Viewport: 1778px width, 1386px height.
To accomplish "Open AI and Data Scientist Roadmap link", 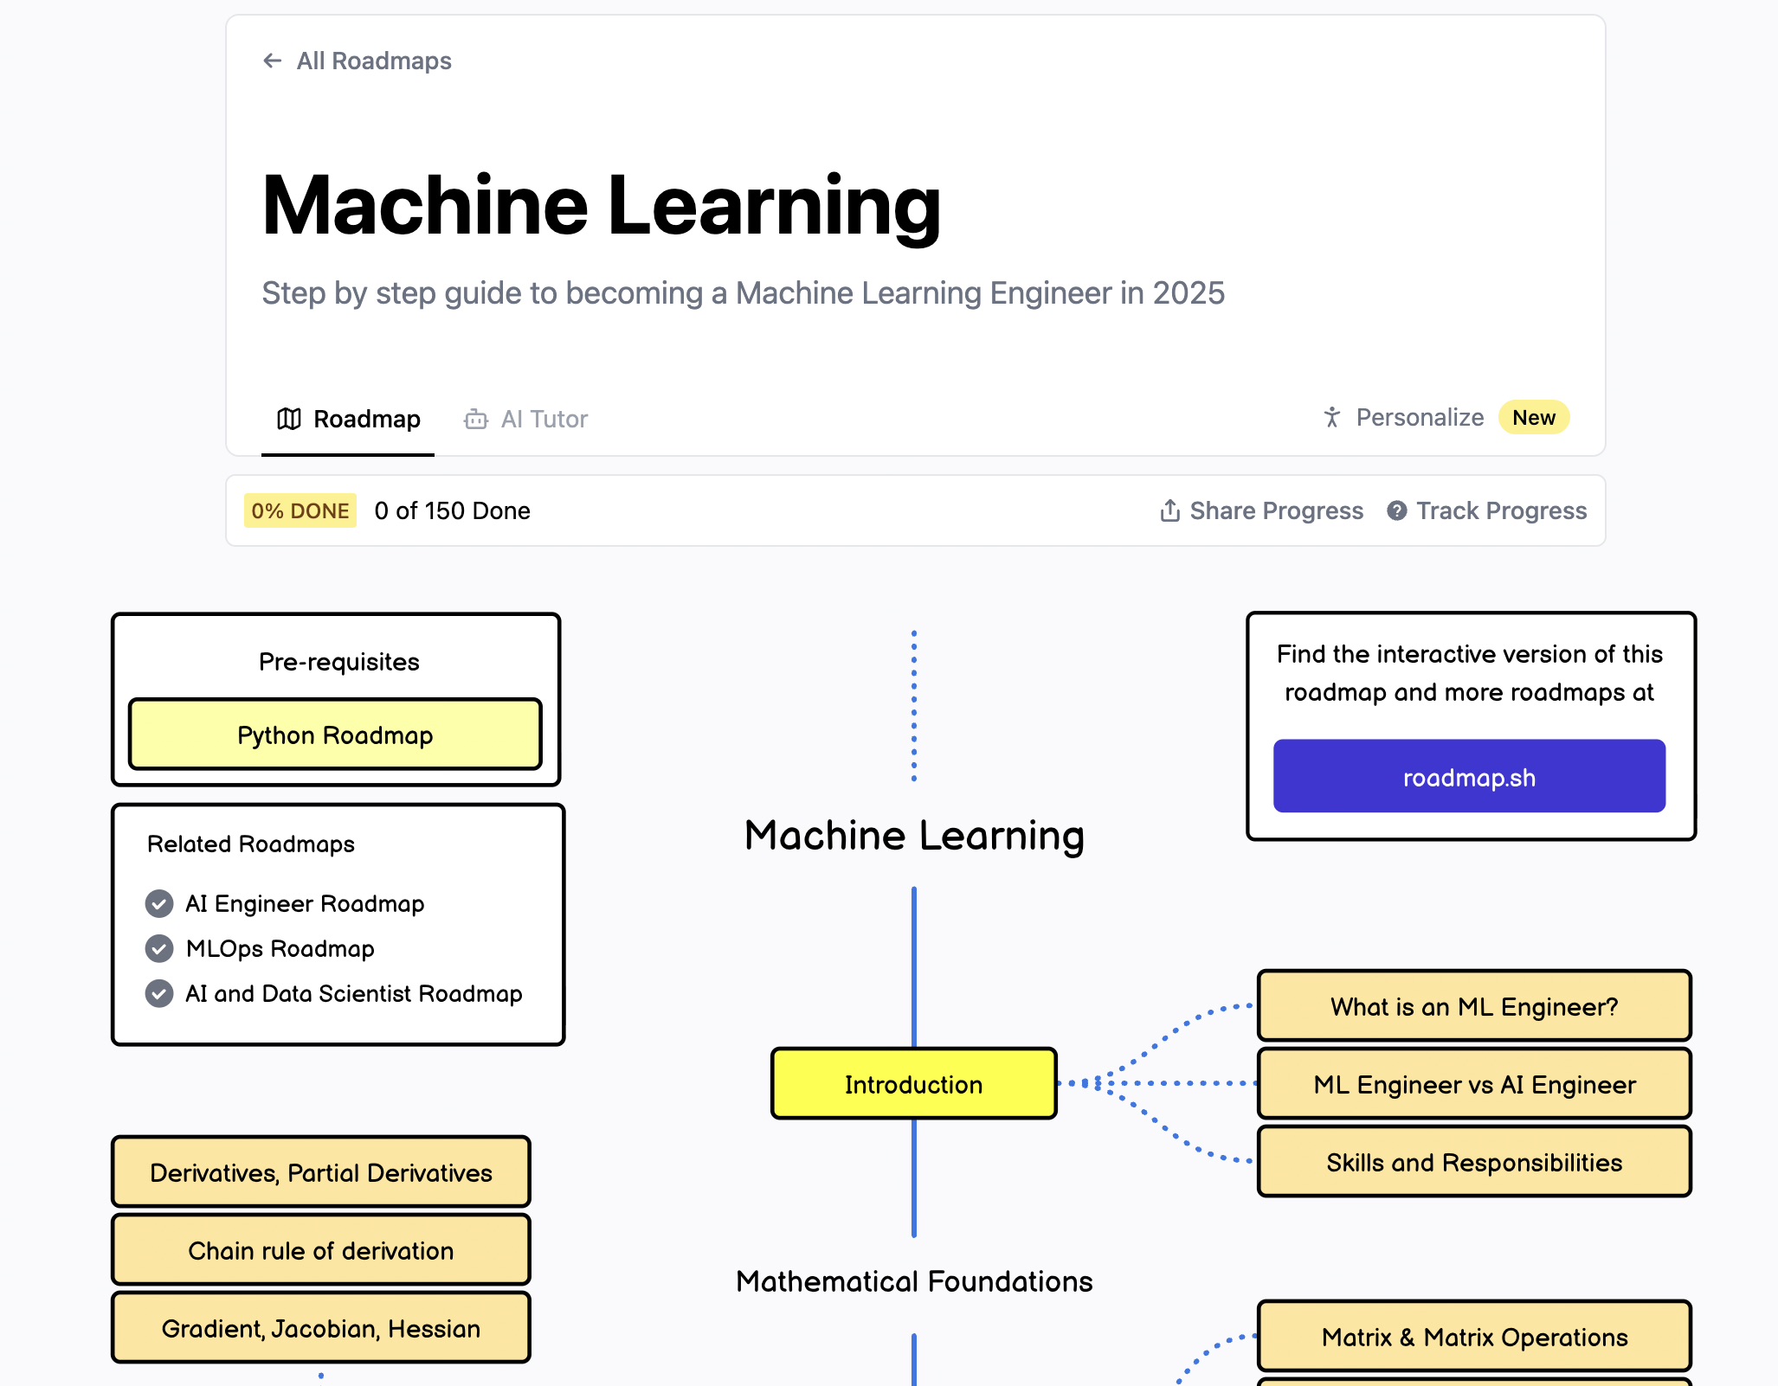I will coord(354,994).
